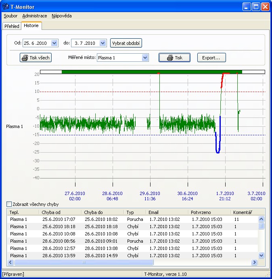Click the Email column header
Screen dimensions: 272x279
tap(167, 212)
